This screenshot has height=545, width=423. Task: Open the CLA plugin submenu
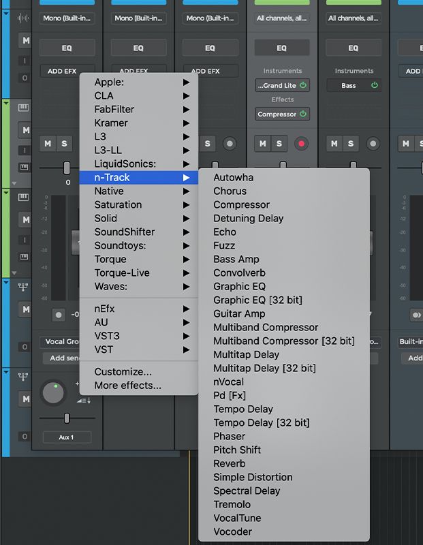[x=139, y=95]
